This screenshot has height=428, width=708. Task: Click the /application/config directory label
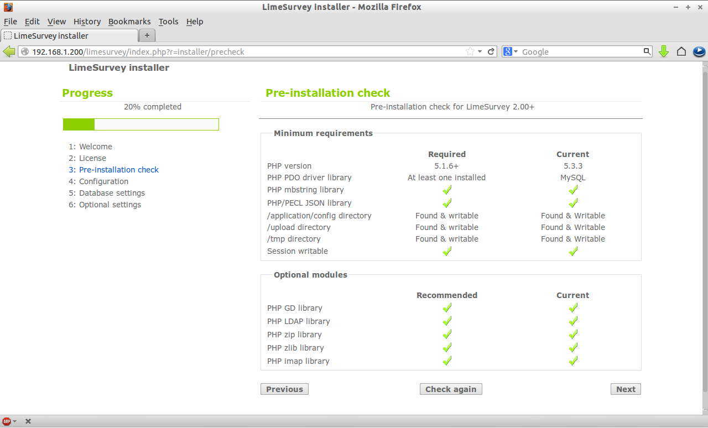(x=319, y=216)
